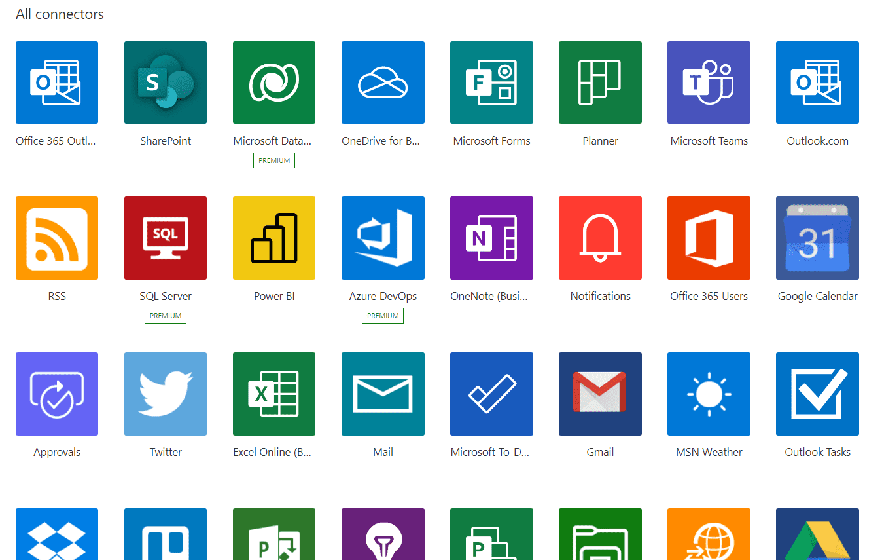Click the Approvals connector icon

(57, 394)
